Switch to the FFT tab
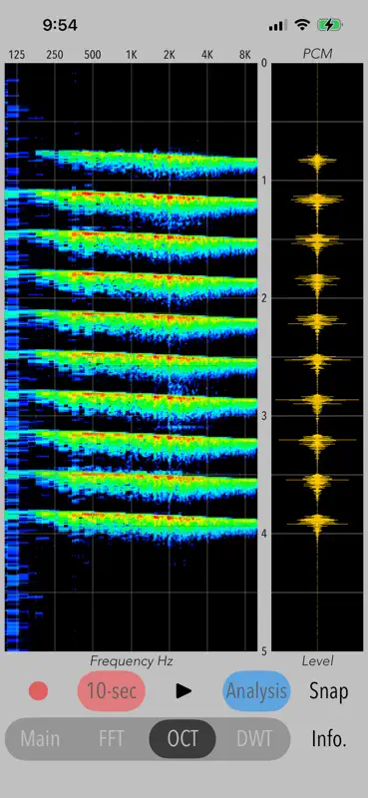 pos(111,739)
